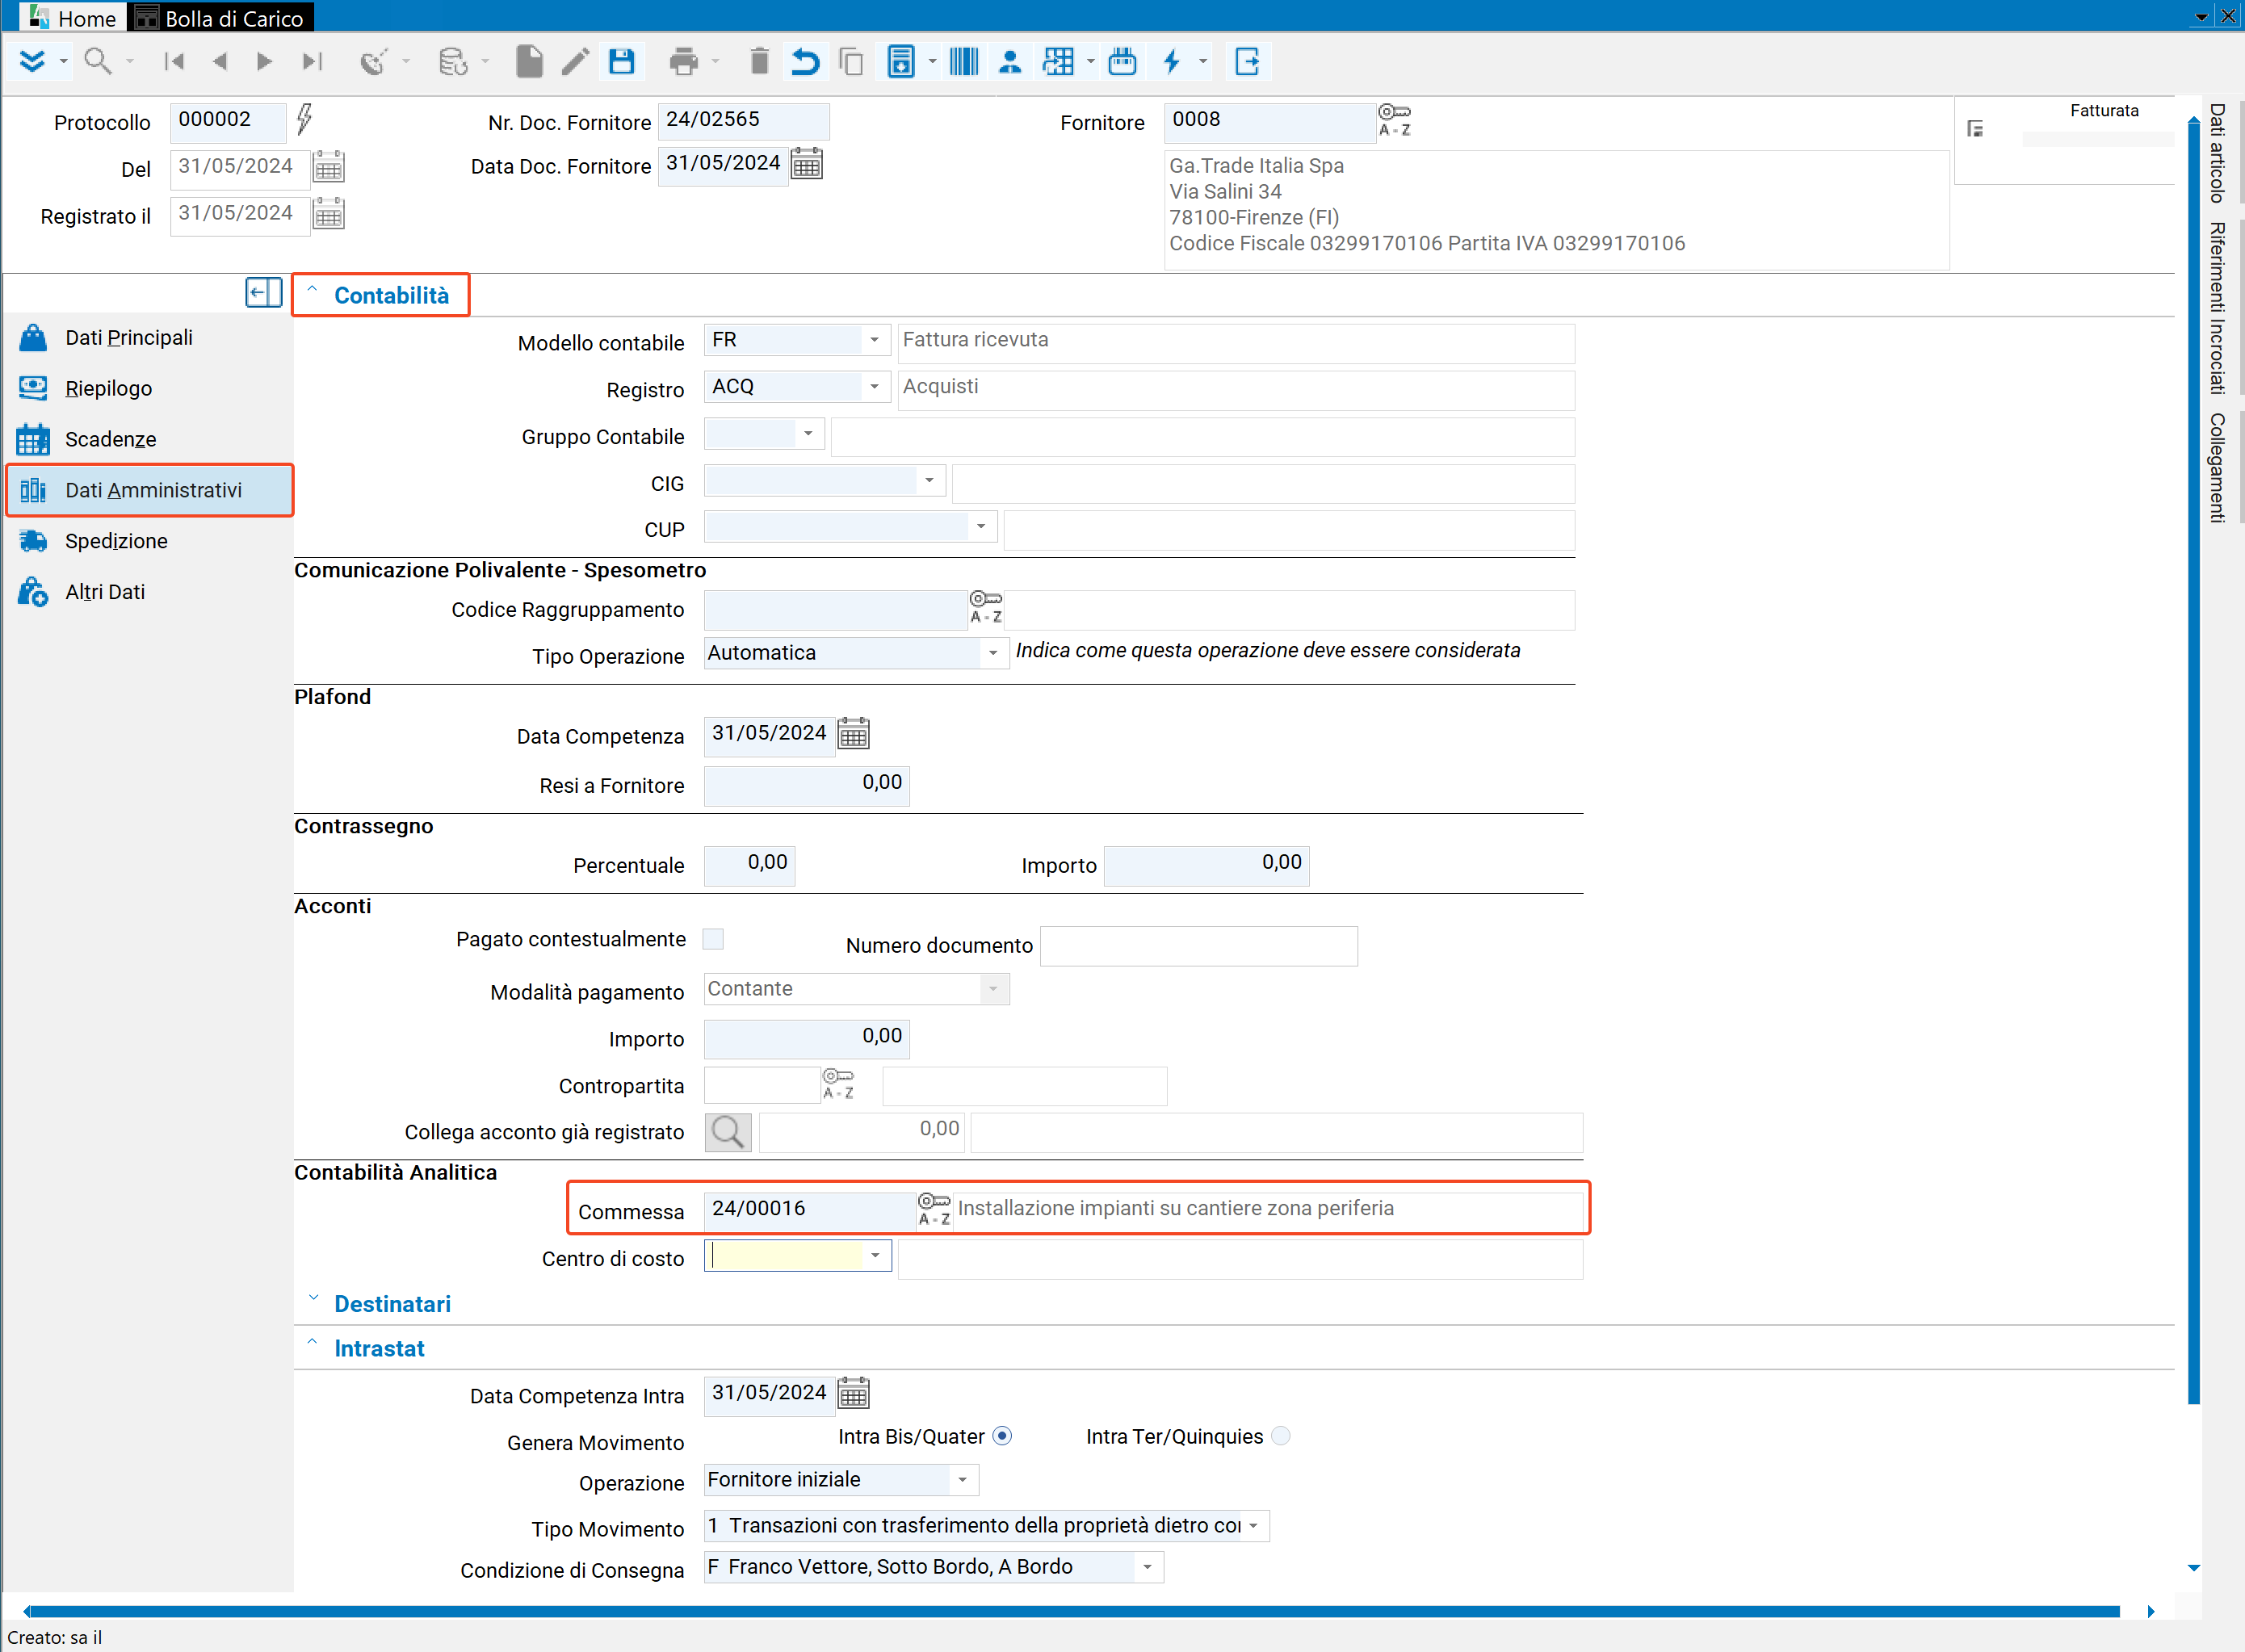Click the database refresh toolbar icon

(453, 62)
